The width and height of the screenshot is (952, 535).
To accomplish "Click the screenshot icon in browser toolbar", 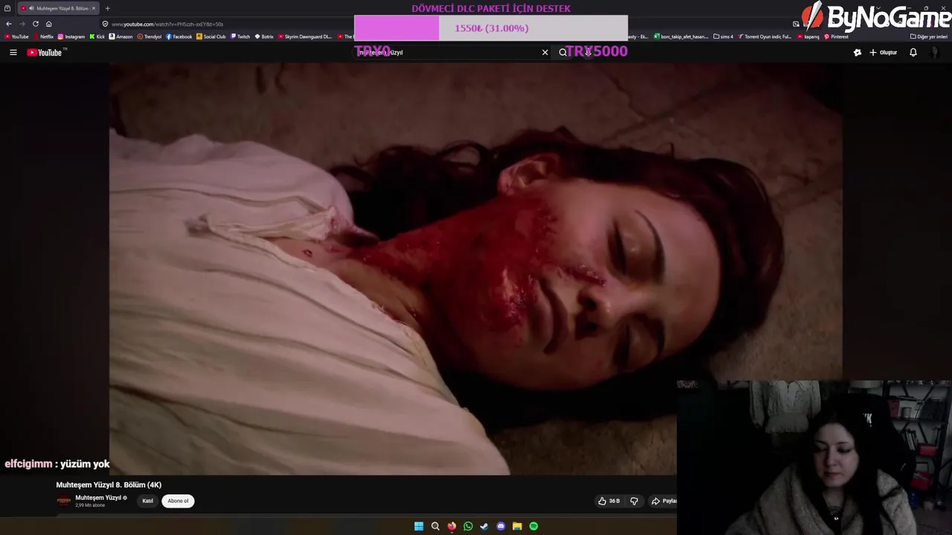I will pos(796,24).
